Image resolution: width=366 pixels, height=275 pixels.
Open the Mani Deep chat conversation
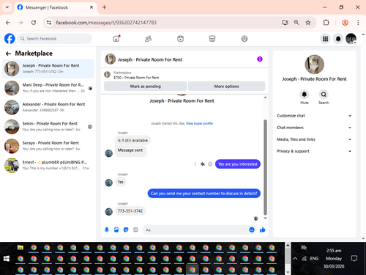48,88
